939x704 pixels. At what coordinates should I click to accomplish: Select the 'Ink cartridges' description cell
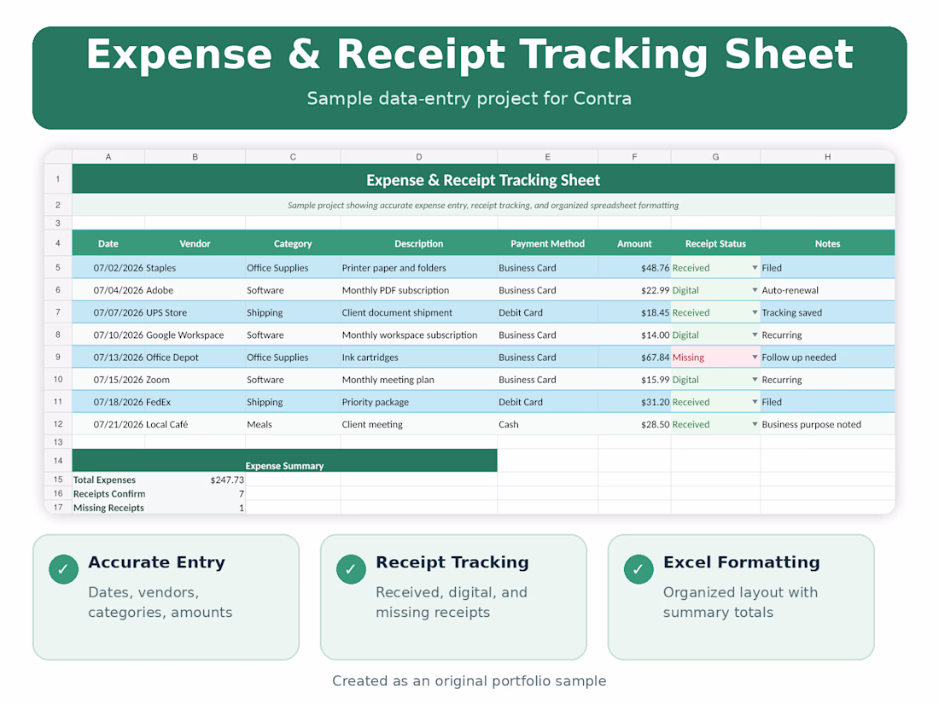pyautogui.click(x=418, y=358)
